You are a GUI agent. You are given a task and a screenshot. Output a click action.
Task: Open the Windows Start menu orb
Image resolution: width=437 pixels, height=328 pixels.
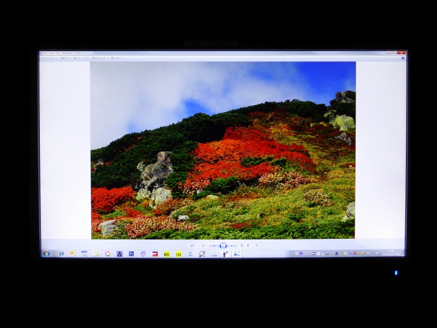click(46, 254)
